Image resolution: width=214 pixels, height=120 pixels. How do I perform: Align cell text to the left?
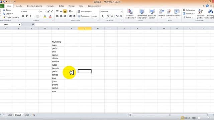pyautogui.click(x=57, y=16)
